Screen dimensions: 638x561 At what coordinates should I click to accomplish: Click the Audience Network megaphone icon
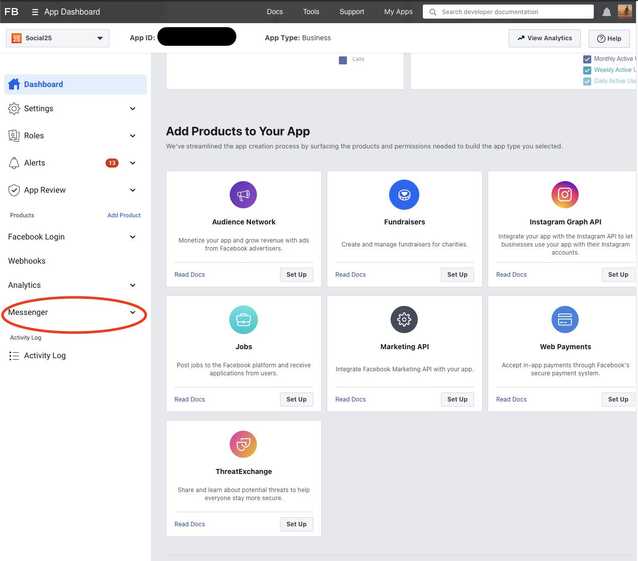pos(243,195)
